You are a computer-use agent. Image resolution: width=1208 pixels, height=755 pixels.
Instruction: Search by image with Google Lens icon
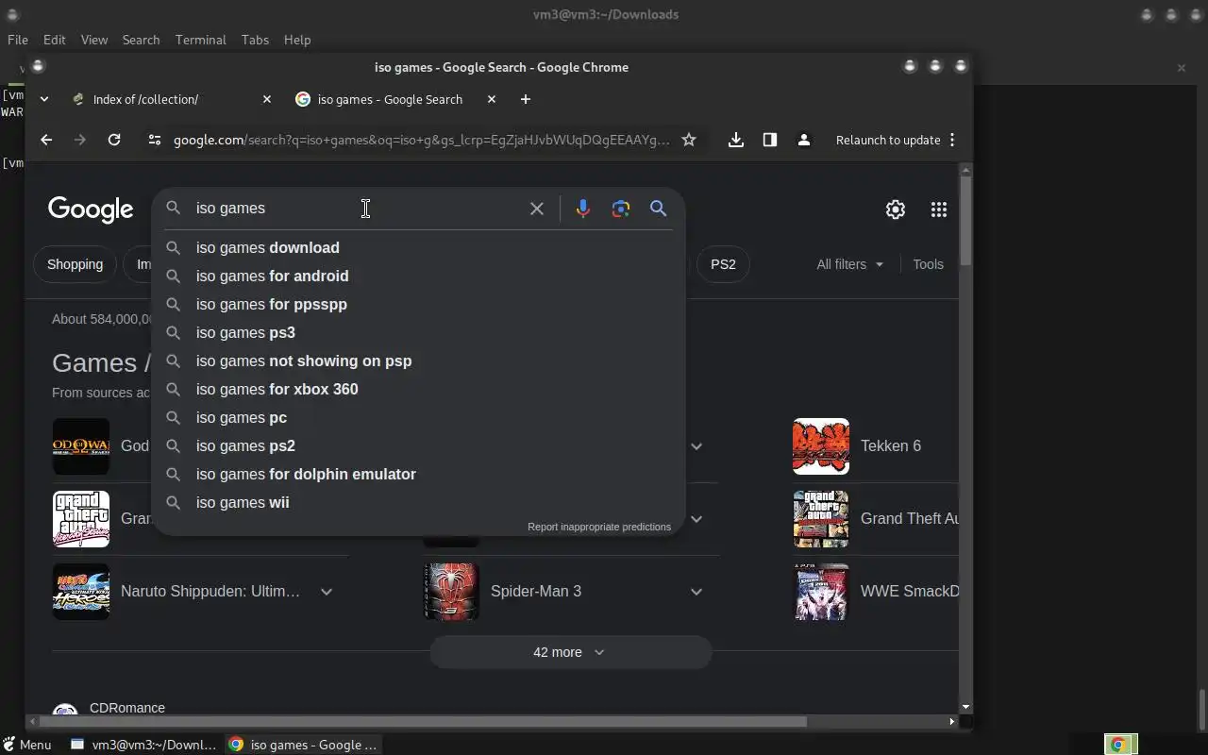621,209
